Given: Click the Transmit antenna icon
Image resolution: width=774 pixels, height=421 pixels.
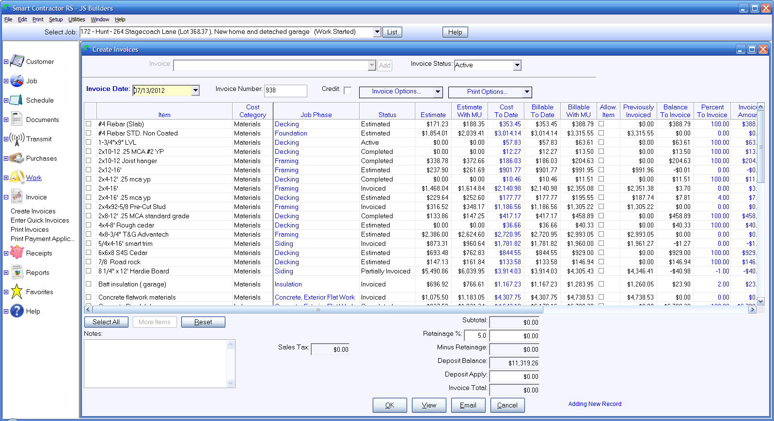Looking at the screenshot, I should click(x=17, y=139).
